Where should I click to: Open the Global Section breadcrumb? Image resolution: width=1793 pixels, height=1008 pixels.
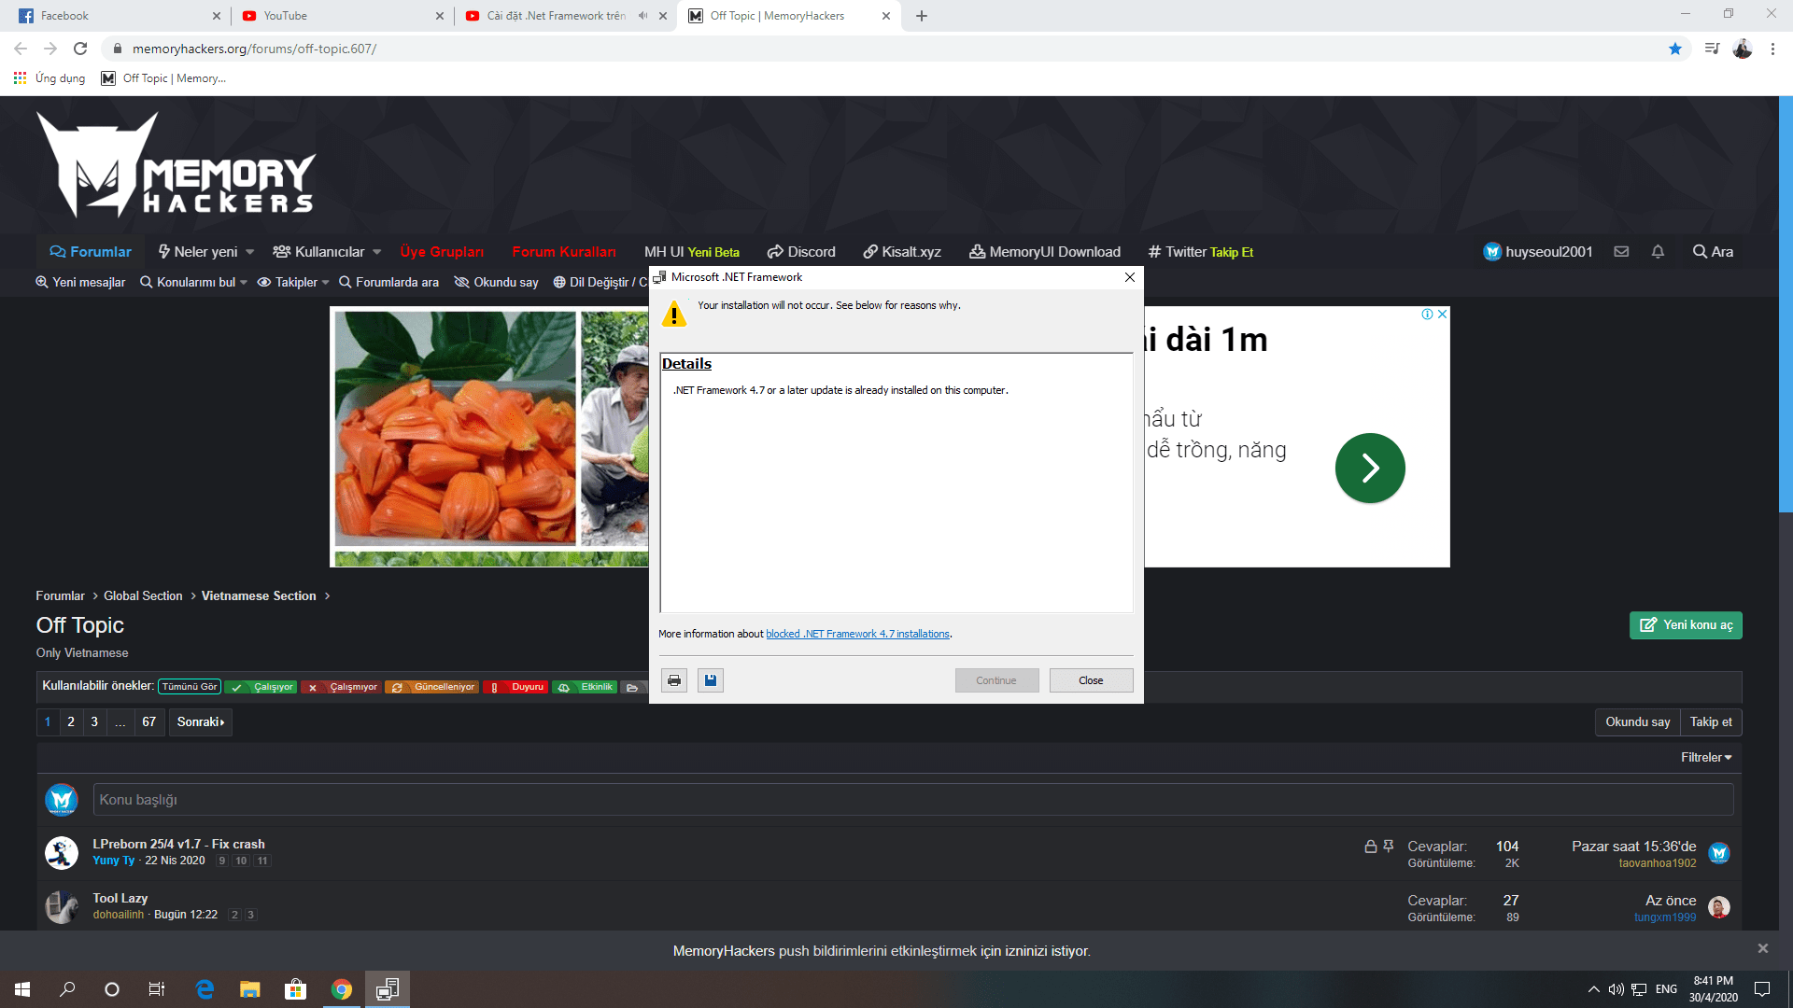coord(143,596)
